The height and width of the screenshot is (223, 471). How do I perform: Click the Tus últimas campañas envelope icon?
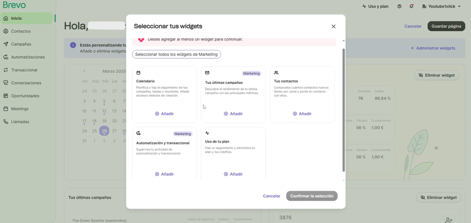point(207,73)
